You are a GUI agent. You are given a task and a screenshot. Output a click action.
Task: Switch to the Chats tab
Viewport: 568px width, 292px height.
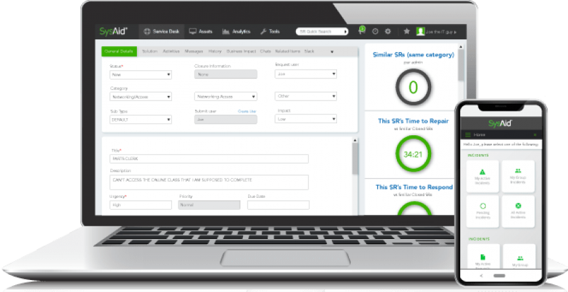click(x=265, y=51)
